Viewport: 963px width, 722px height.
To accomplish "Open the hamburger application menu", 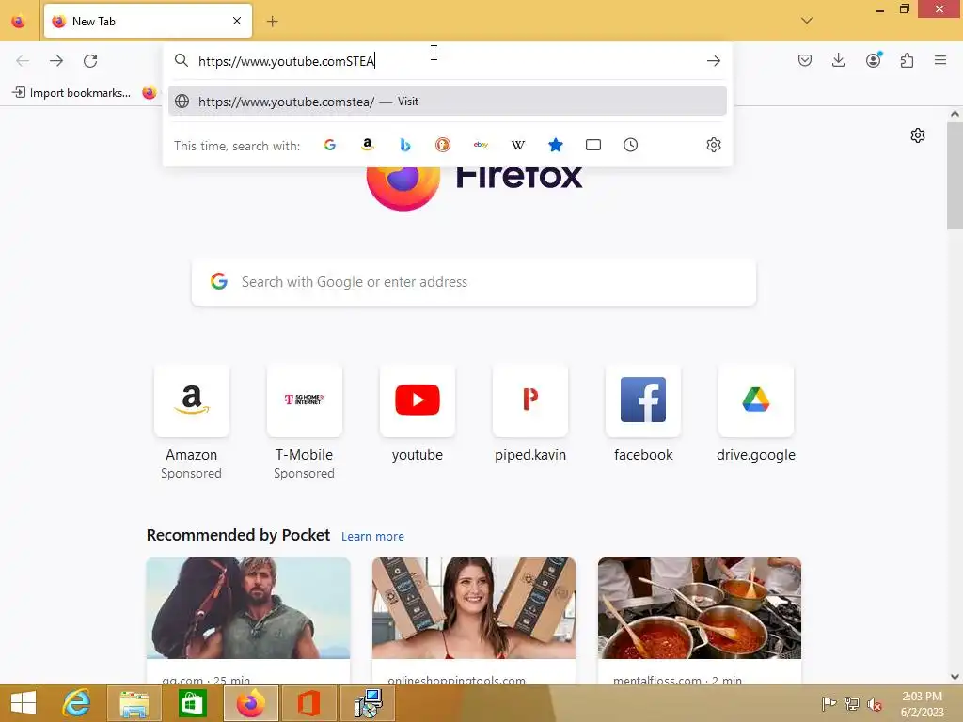I will (940, 60).
